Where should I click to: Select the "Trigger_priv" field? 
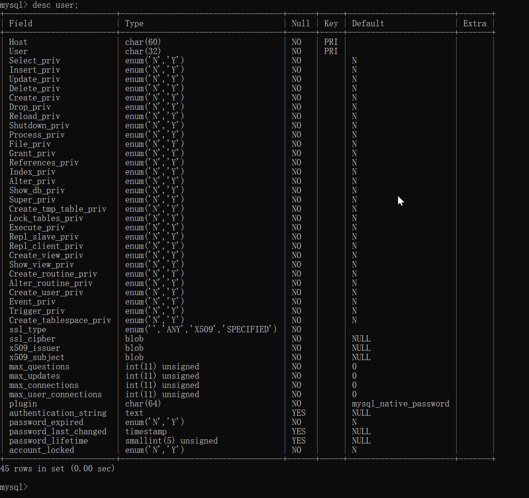[37, 311]
